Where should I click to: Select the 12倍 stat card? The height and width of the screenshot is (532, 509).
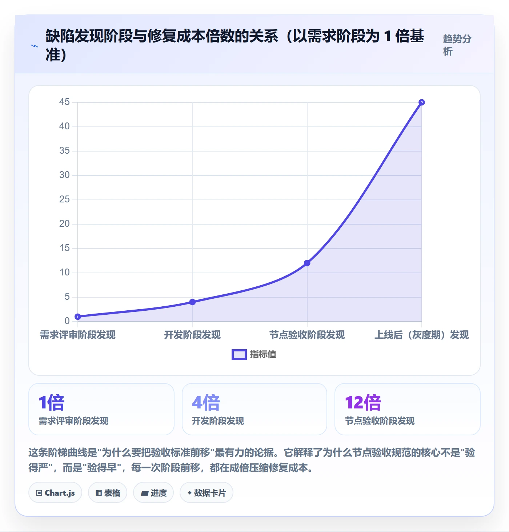click(x=408, y=409)
